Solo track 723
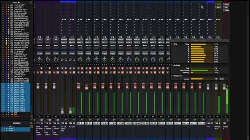250x140 pixels. [46, 72]
